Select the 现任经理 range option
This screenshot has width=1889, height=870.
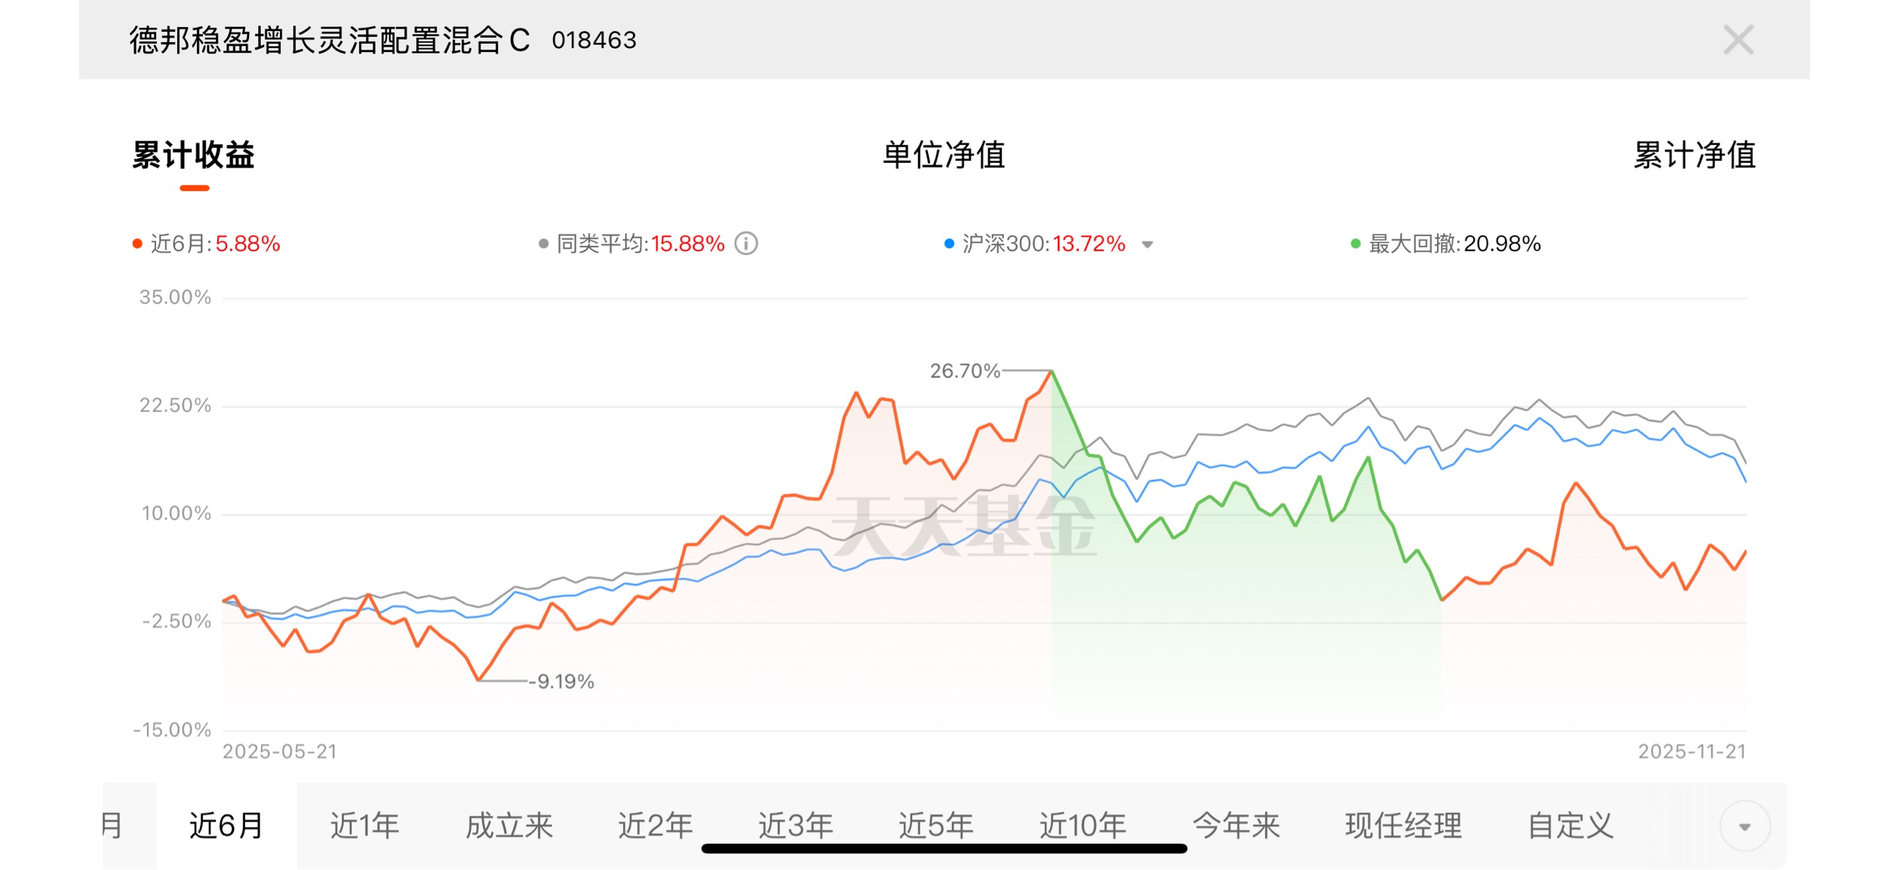1403,825
